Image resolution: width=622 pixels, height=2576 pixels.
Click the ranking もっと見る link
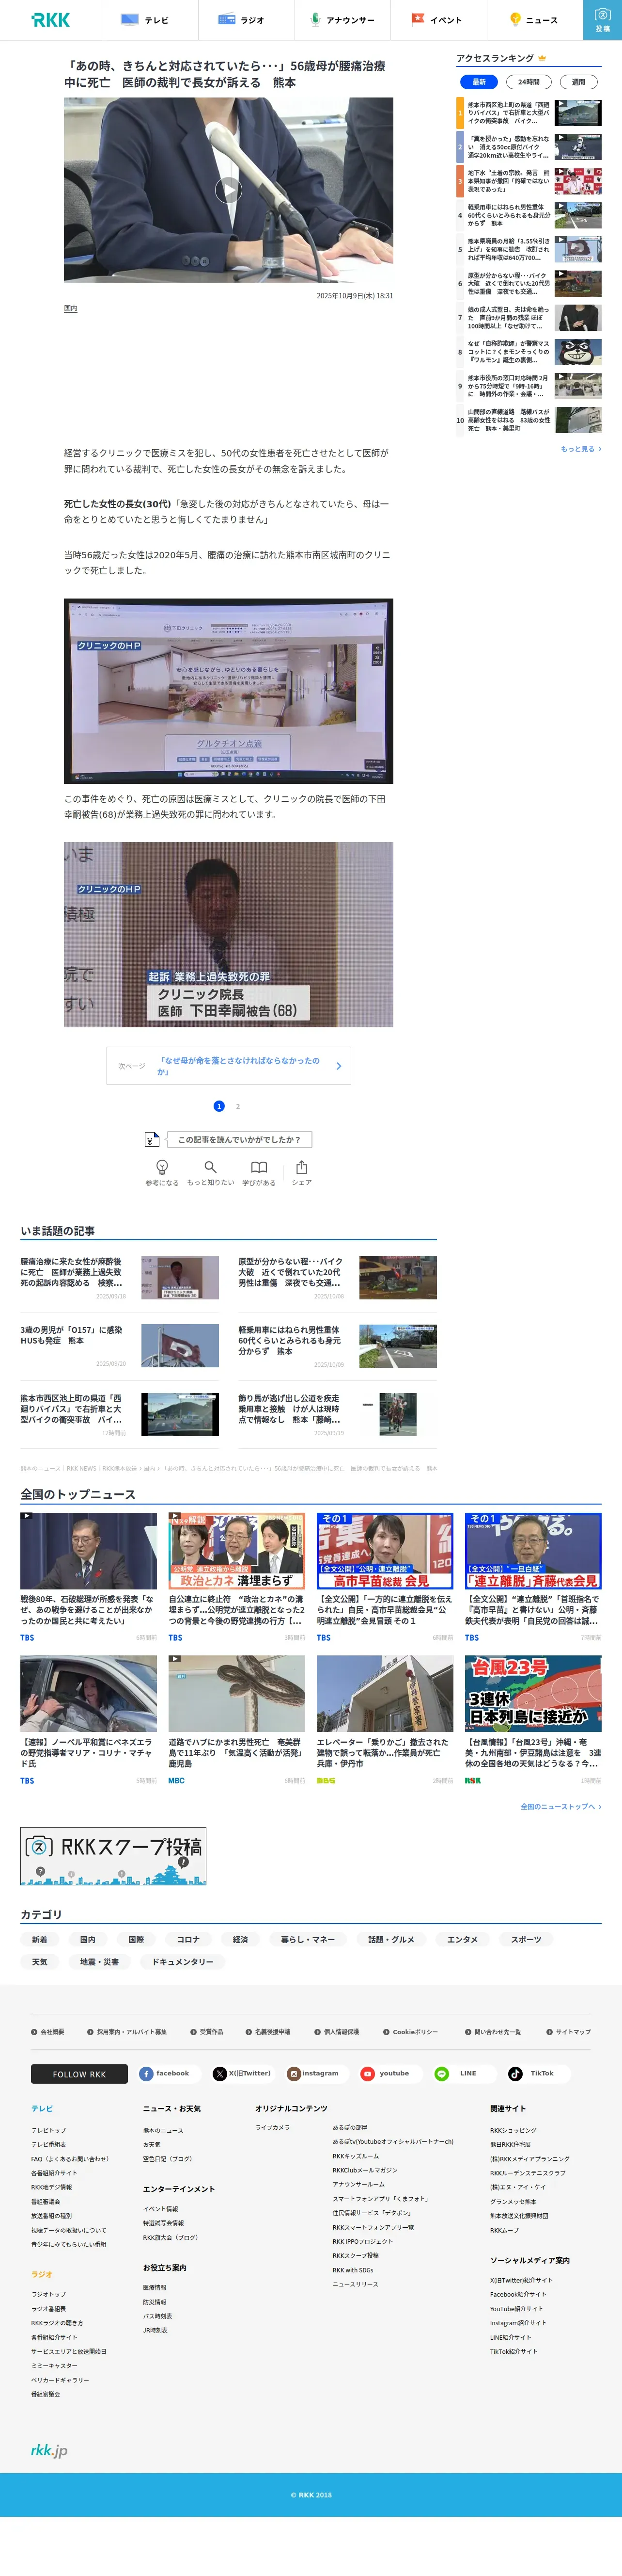pyautogui.click(x=580, y=449)
